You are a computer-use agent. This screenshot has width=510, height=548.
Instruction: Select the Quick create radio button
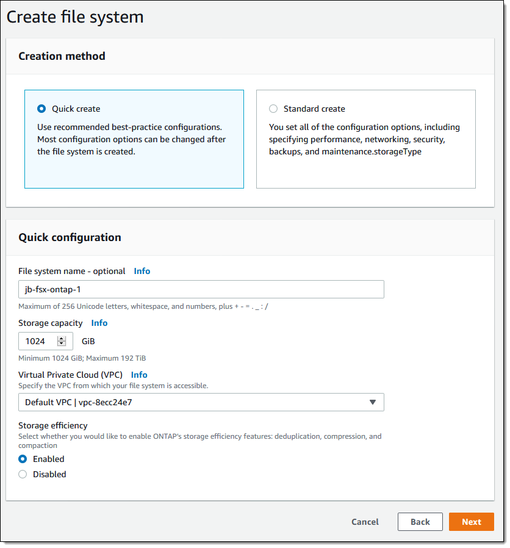click(x=41, y=109)
